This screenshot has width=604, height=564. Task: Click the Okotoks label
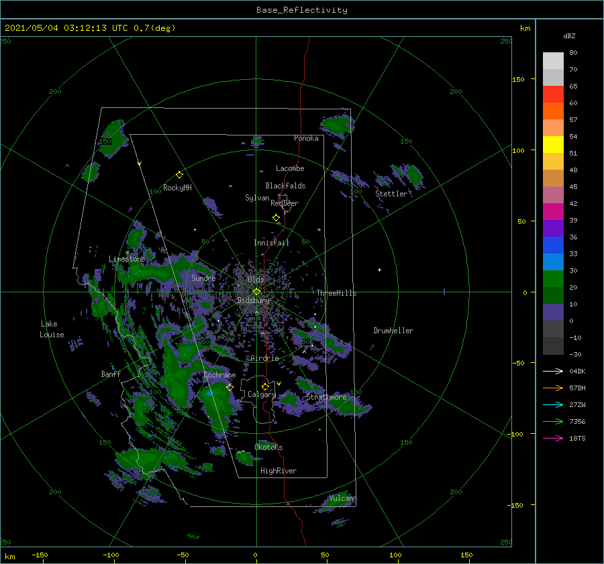click(x=268, y=447)
